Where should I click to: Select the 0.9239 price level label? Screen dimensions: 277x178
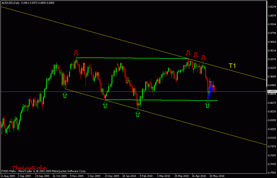coord(272,68)
